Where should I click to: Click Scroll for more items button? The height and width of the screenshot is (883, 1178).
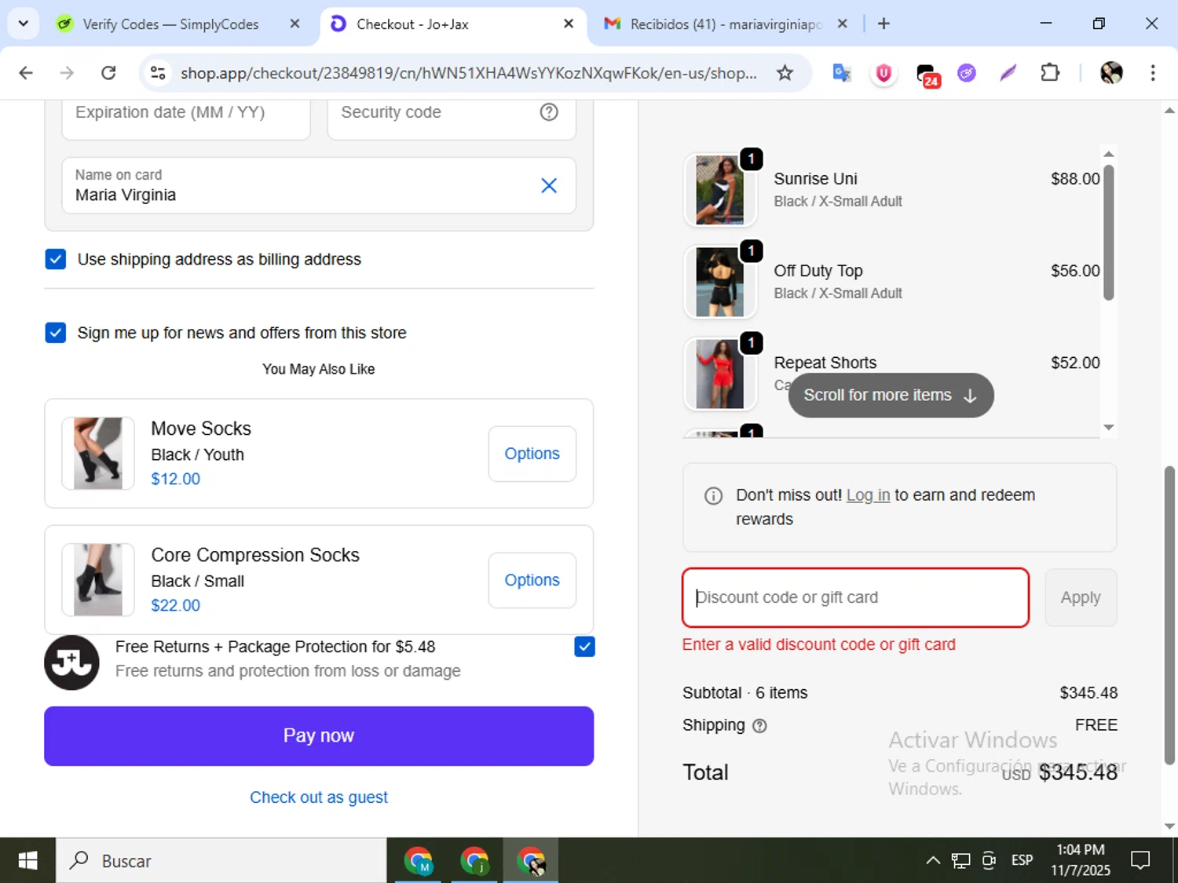point(891,396)
